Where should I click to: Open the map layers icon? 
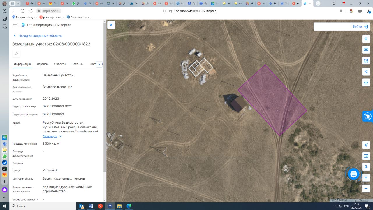[366, 39]
